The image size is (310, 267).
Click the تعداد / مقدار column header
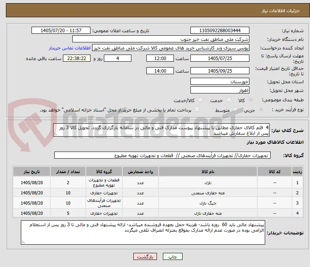pos(68,172)
